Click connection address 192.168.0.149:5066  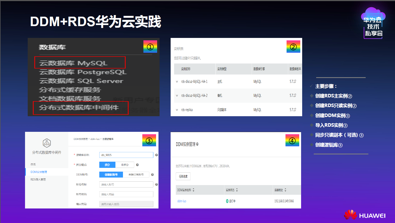[x=284, y=201]
